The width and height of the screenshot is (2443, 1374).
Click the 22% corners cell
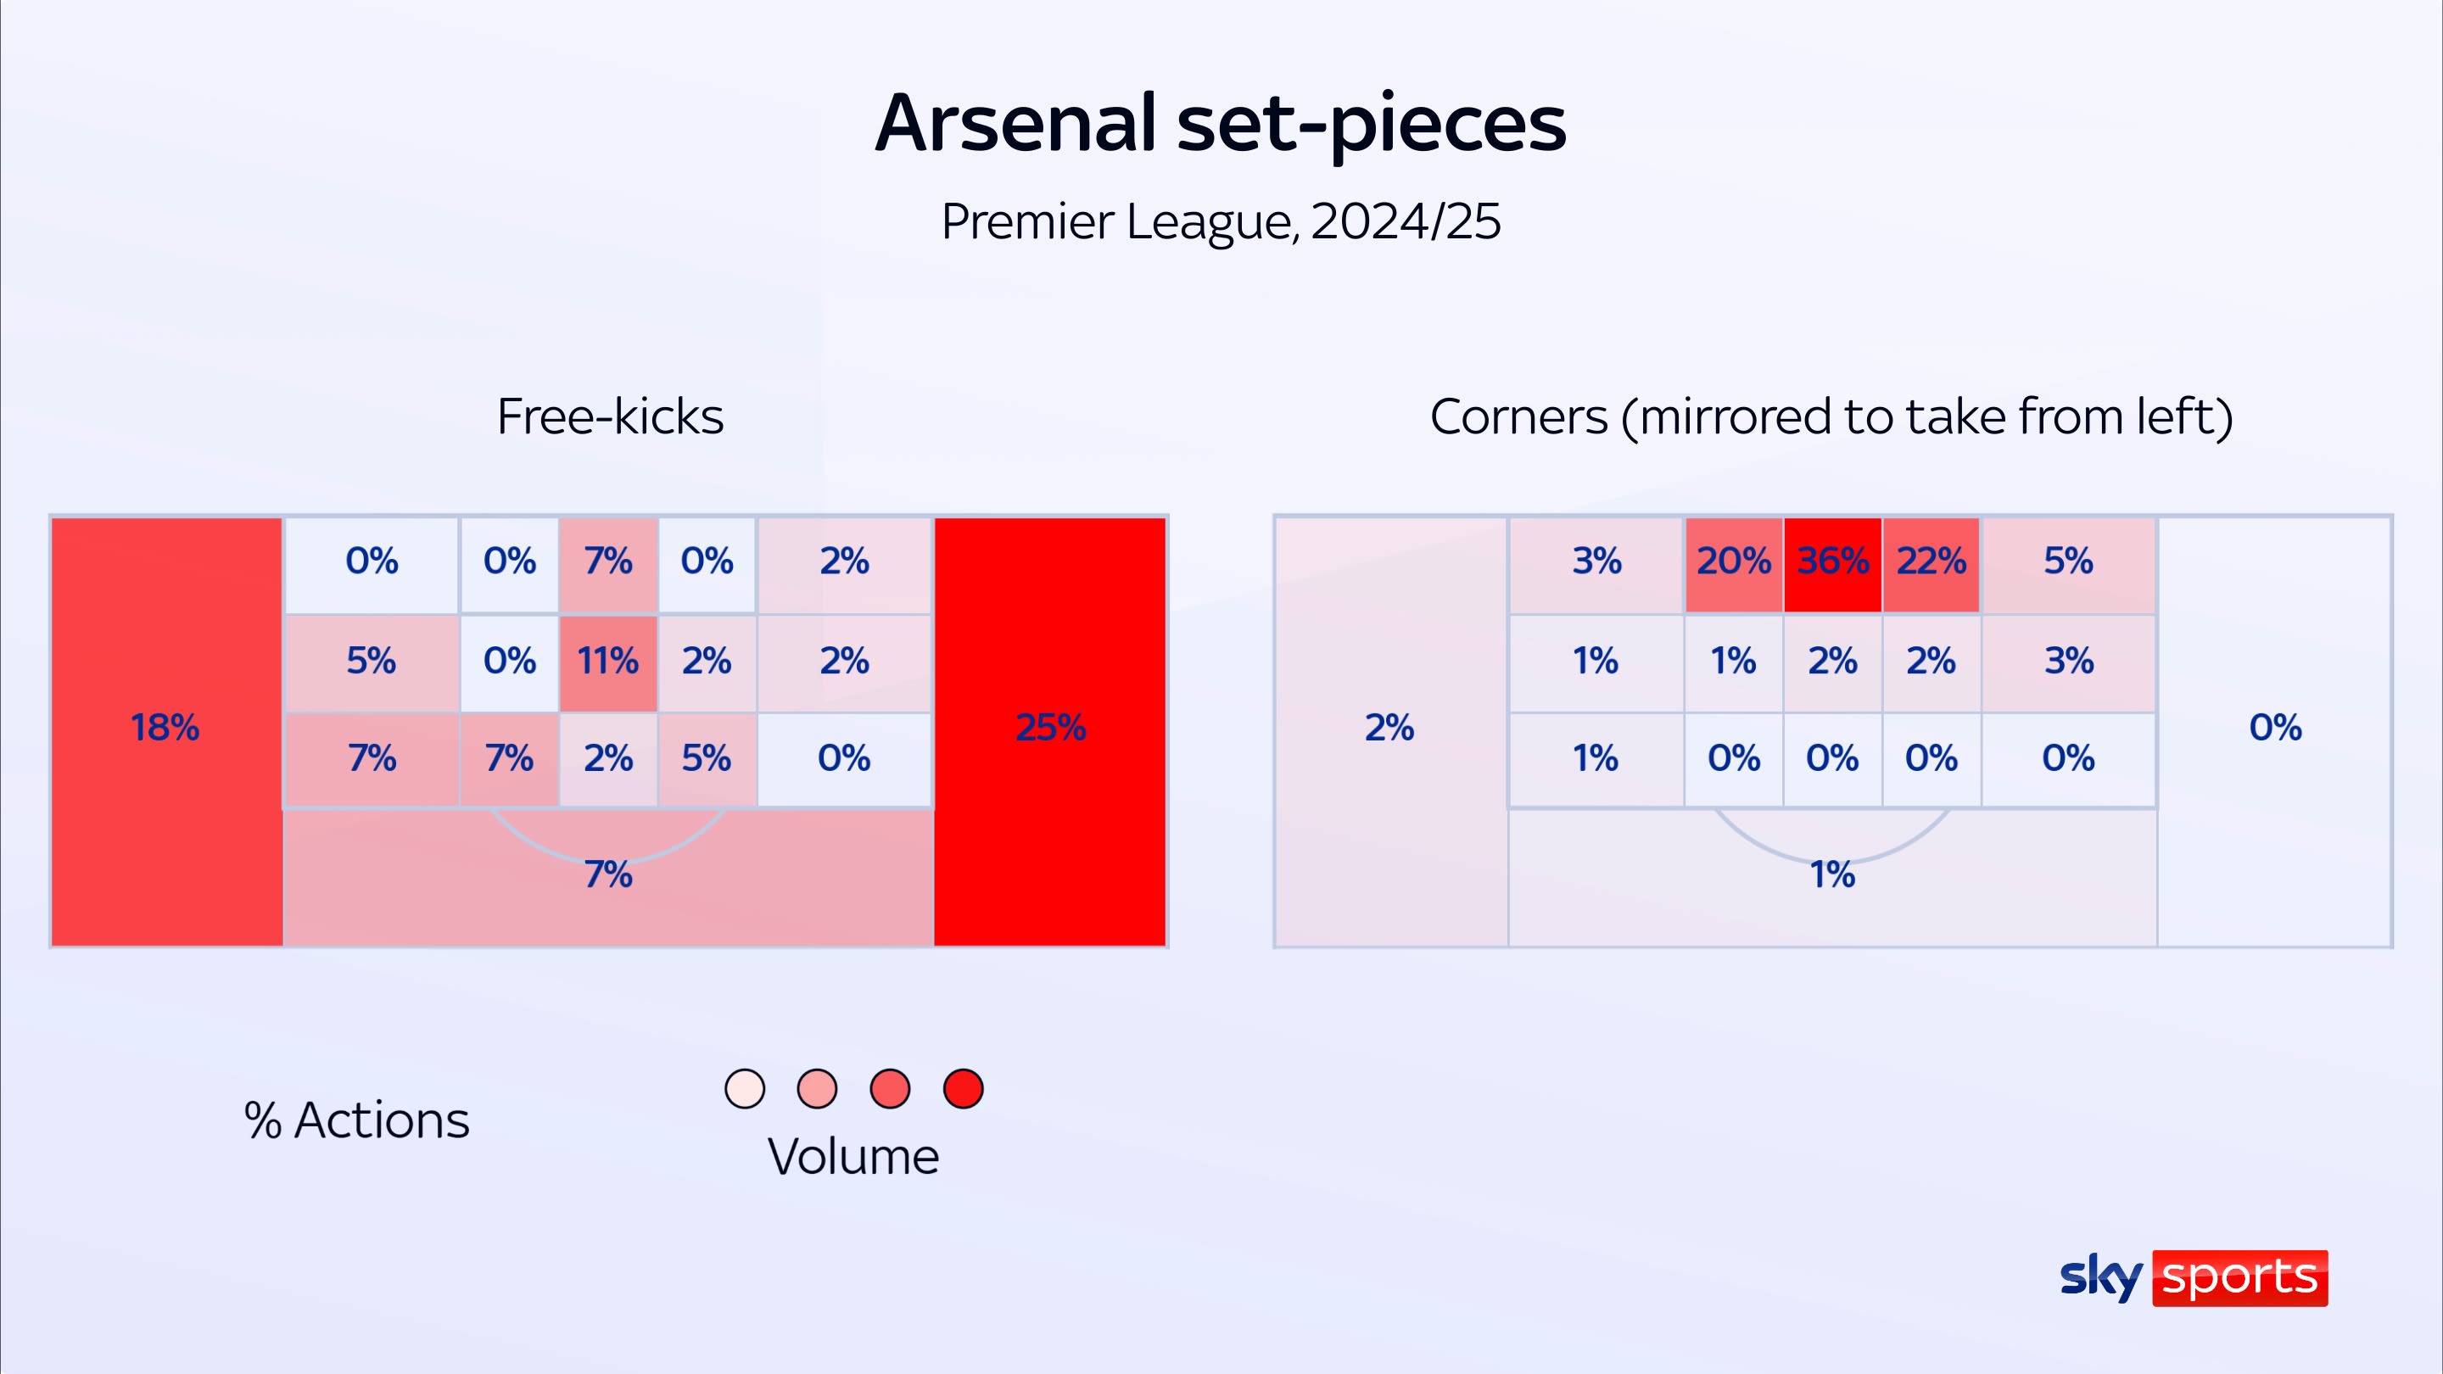point(1931,561)
